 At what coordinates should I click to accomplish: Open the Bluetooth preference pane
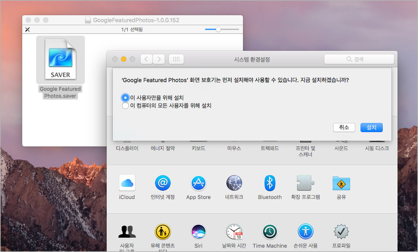270,183
